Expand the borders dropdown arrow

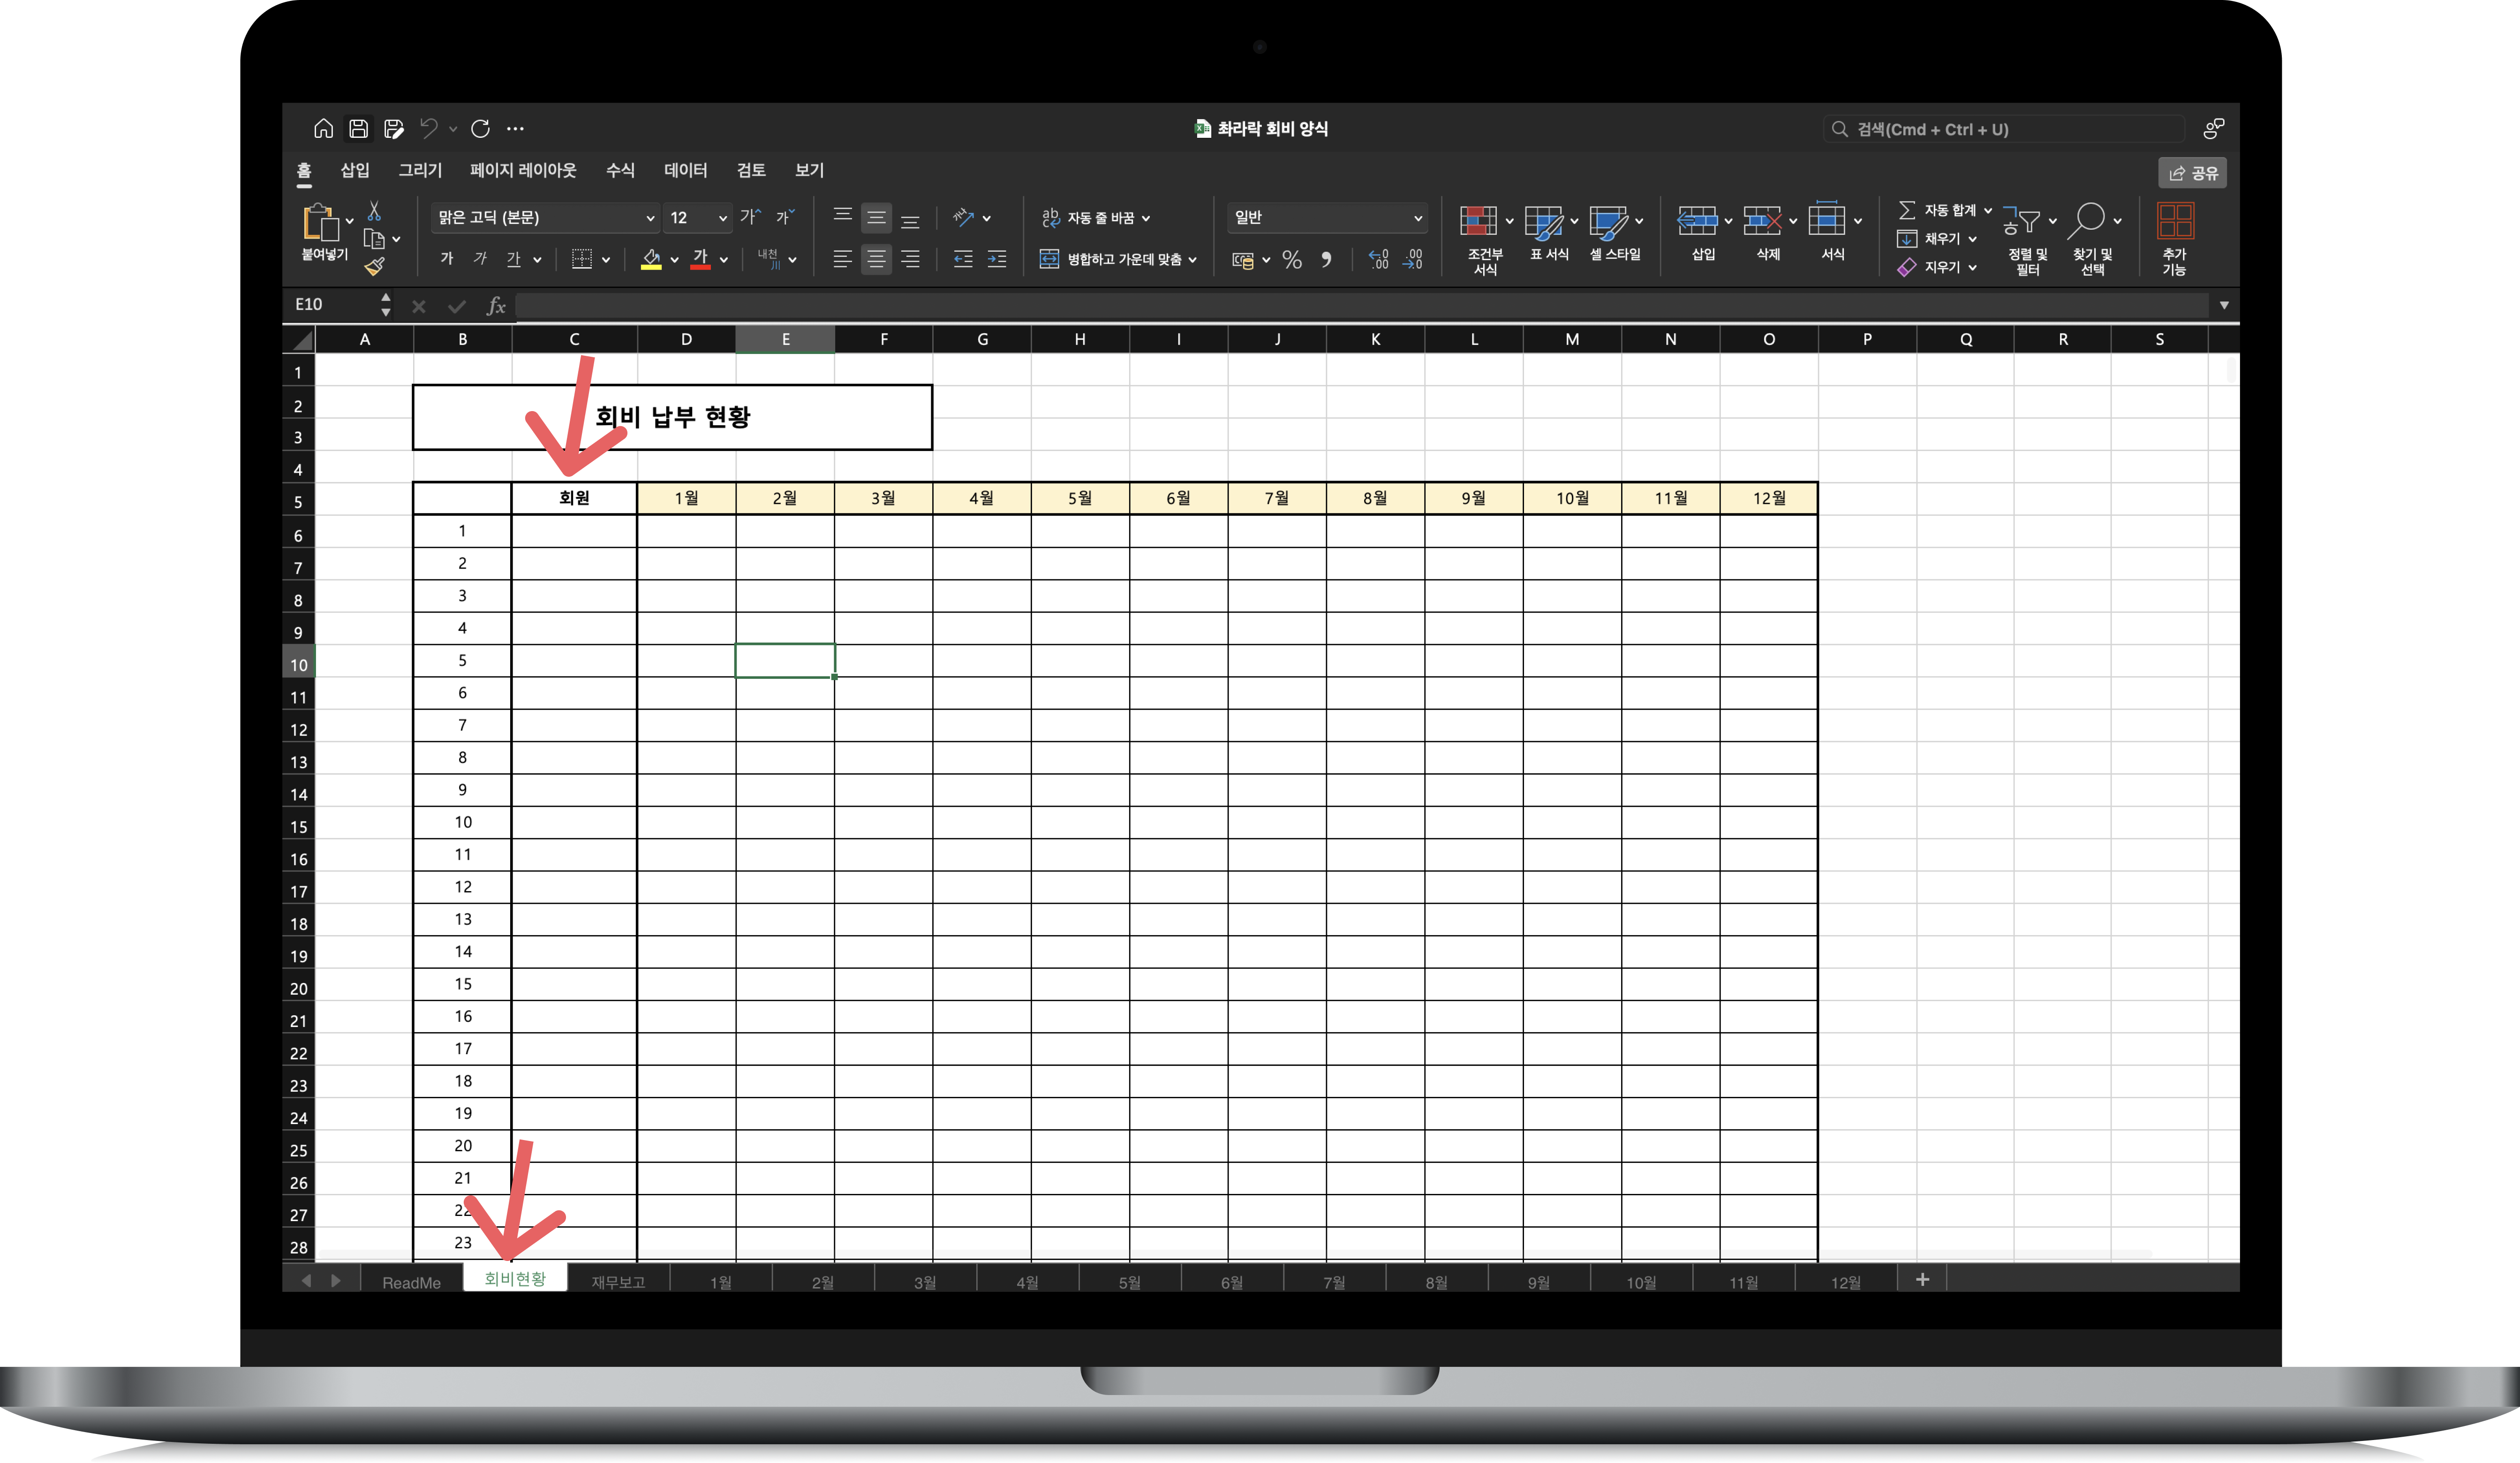click(x=606, y=261)
